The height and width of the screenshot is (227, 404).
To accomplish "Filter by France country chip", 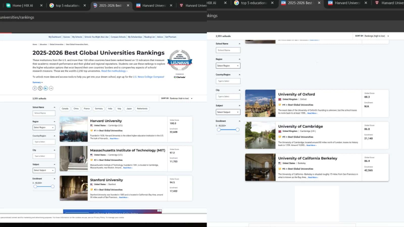I will 87,109.
